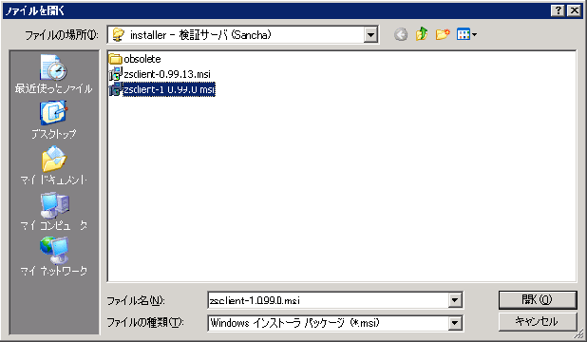Create a new folder

point(443,34)
